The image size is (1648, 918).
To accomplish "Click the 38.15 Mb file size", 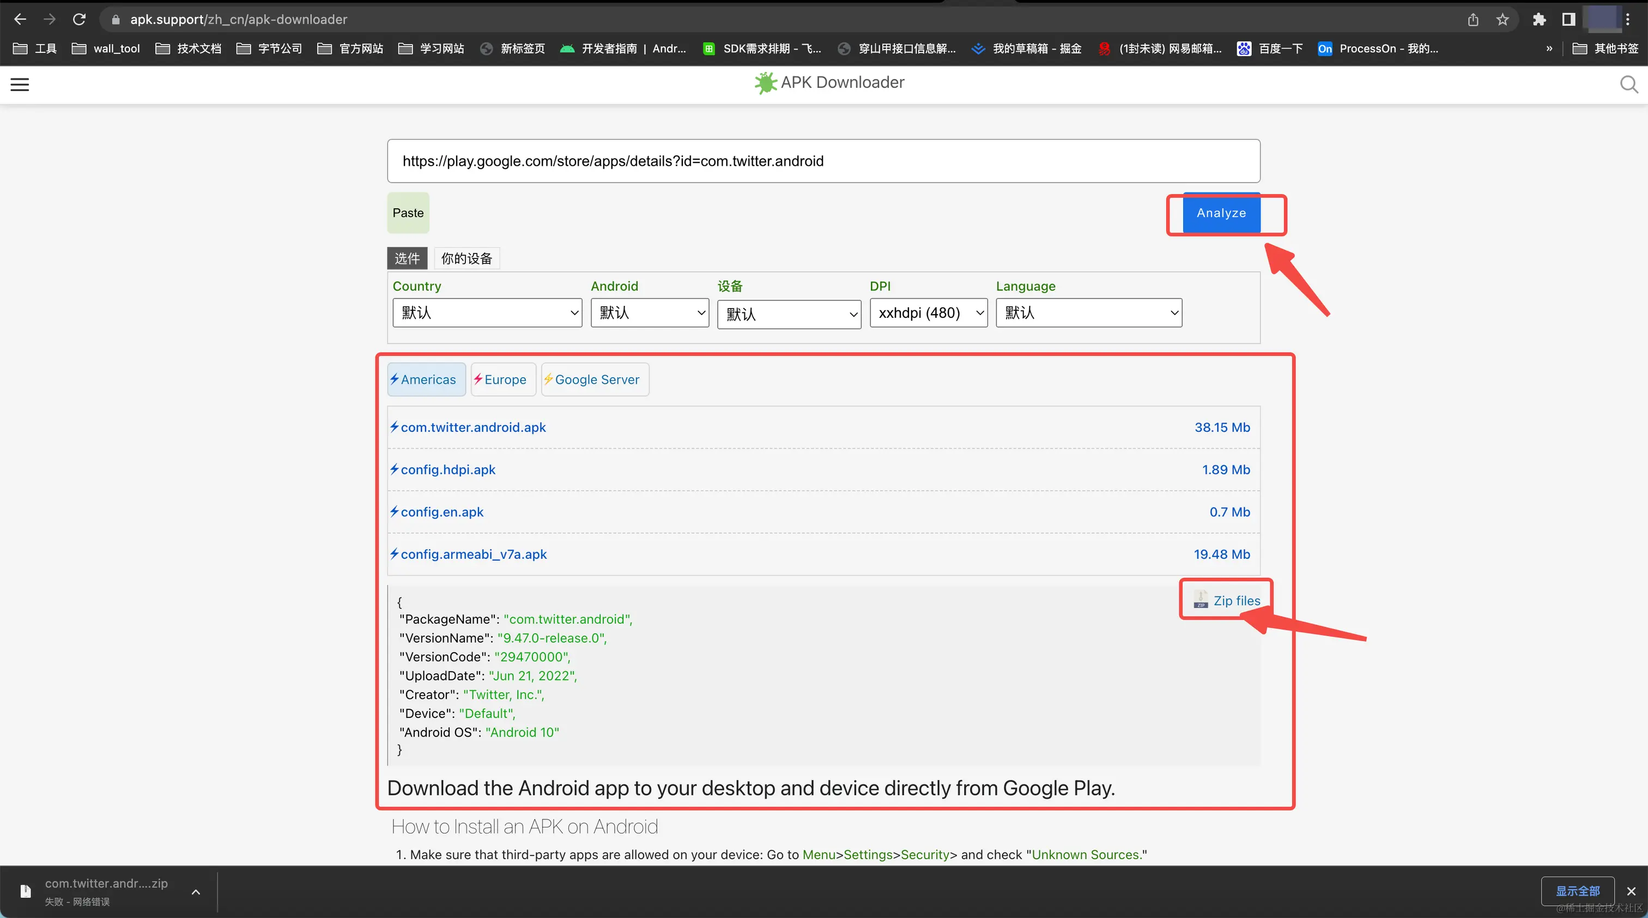I will (1222, 427).
